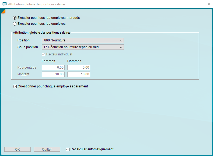The height and width of the screenshot is (156, 213).
Task: Click the Hommes Pourcentage field
Action: pyautogui.click(x=79, y=68)
